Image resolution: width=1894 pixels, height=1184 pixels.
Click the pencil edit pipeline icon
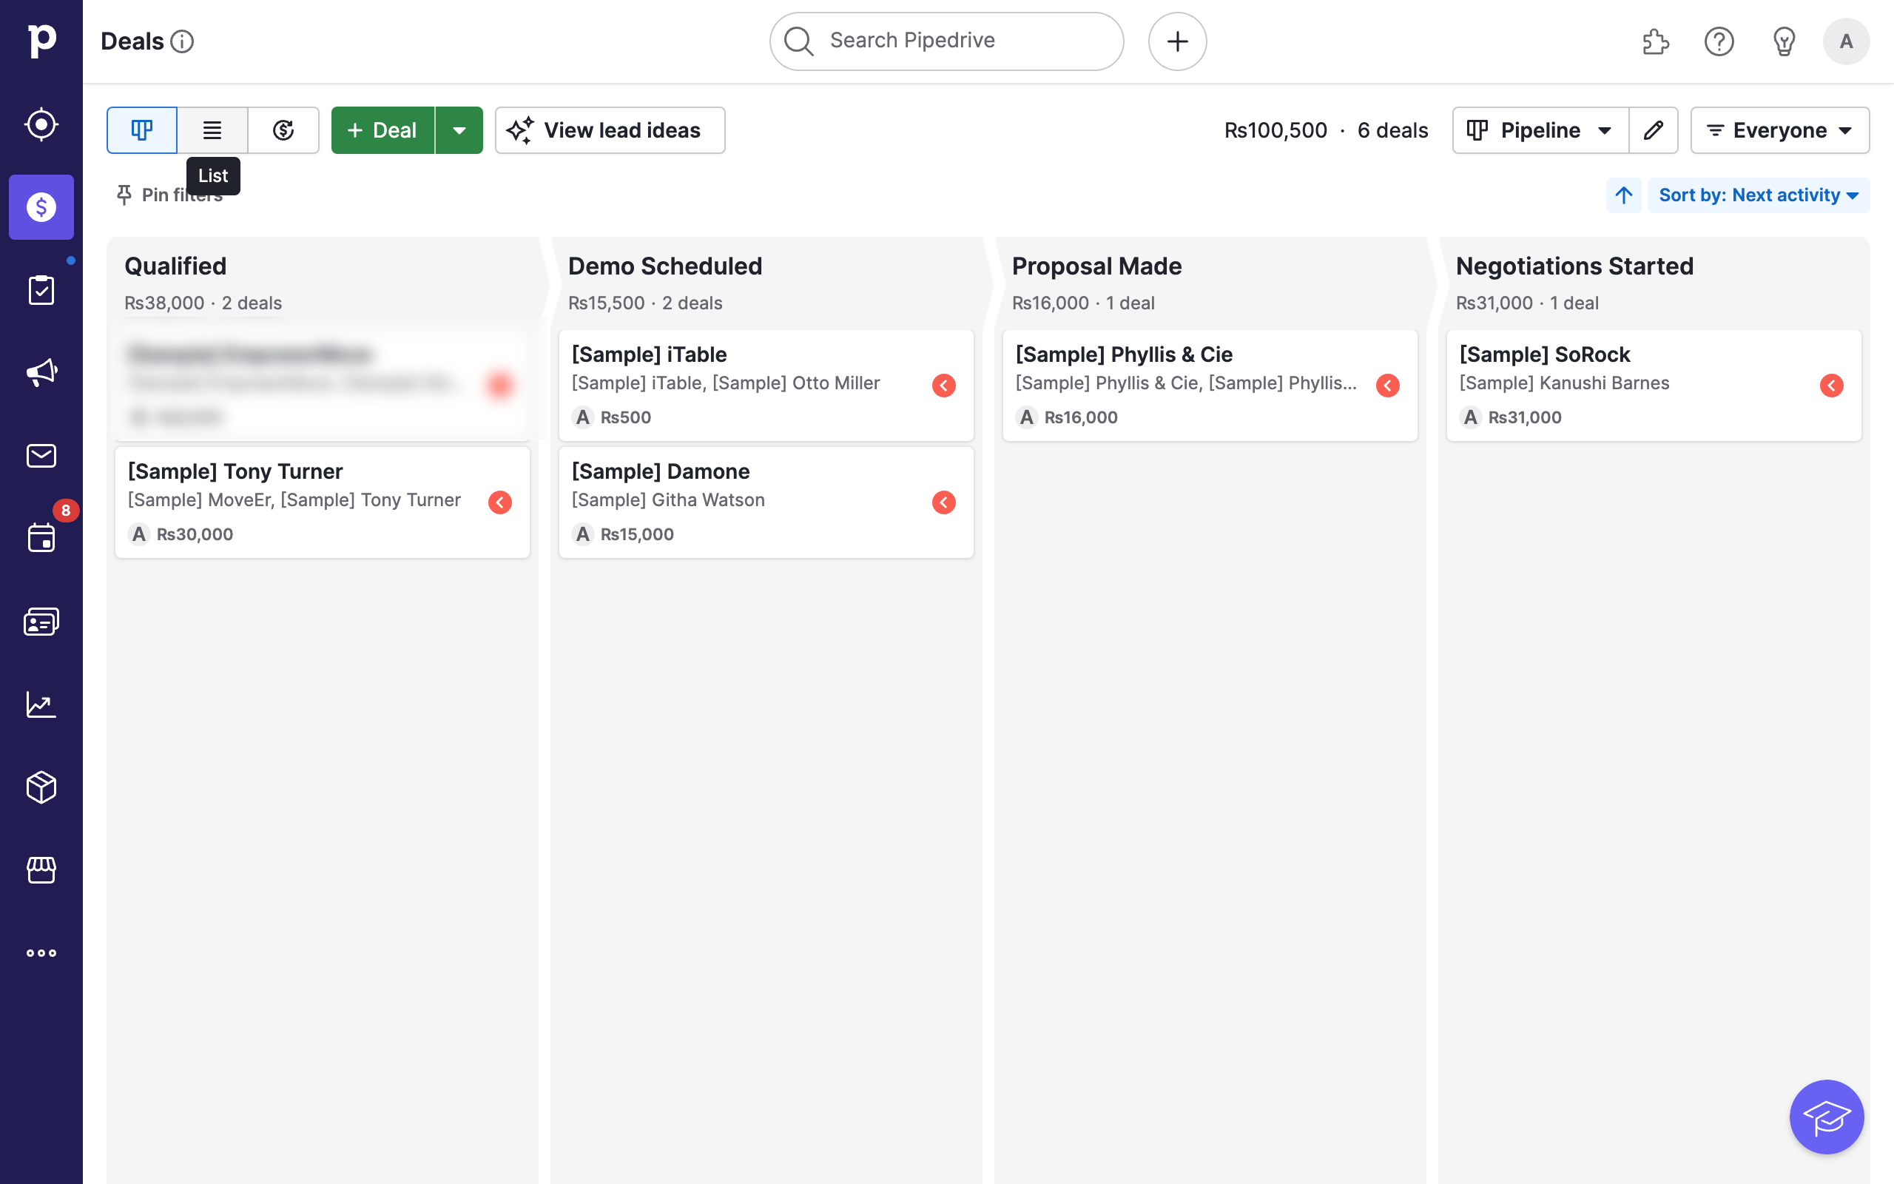[x=1653, y=130]
